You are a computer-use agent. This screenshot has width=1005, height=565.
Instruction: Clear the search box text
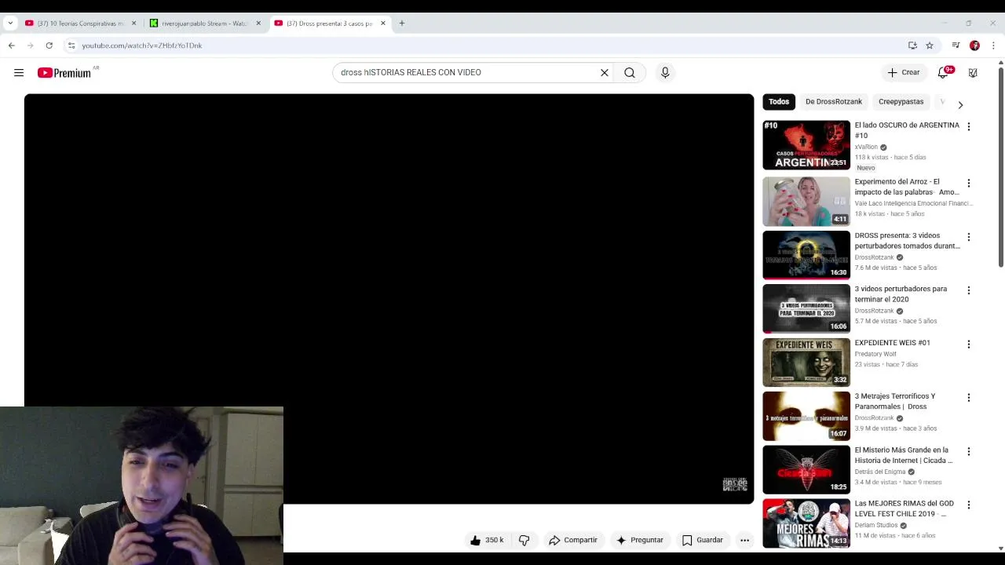coord(605,73)
